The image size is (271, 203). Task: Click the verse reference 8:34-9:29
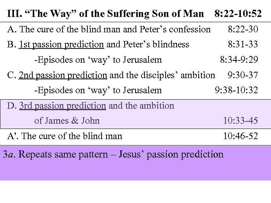pos(239,59)
